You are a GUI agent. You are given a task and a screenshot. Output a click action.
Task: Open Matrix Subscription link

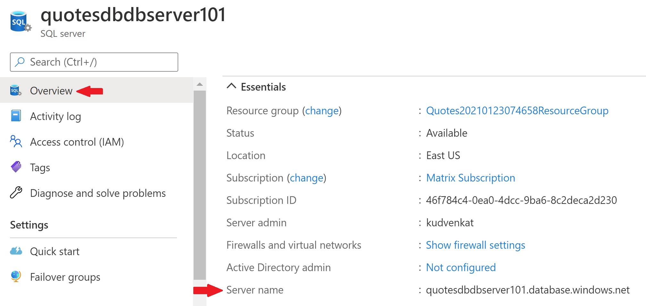pos(471,178)
